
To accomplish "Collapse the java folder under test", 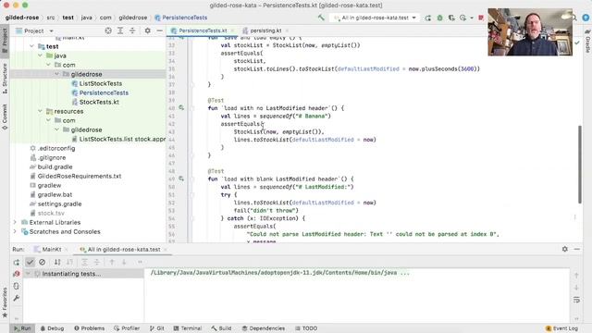I will point(41,55).
